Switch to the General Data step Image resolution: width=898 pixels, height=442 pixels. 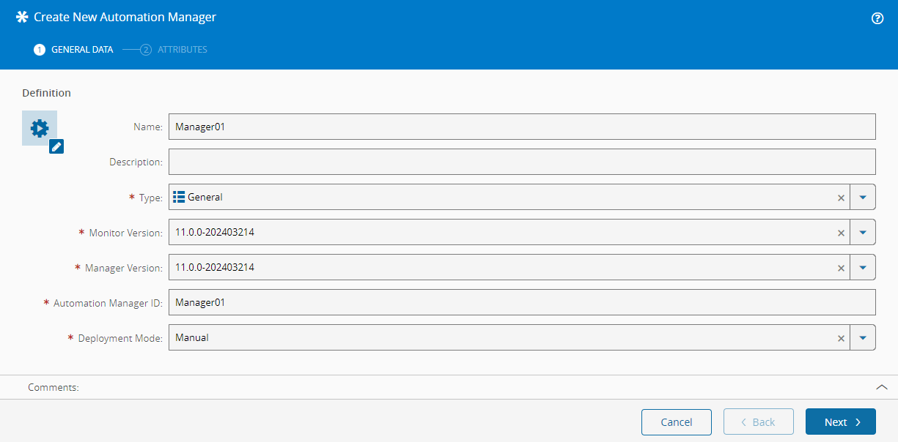[74, 50]
